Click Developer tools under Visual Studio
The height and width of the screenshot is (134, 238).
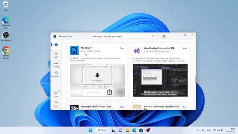pos(162,51)
